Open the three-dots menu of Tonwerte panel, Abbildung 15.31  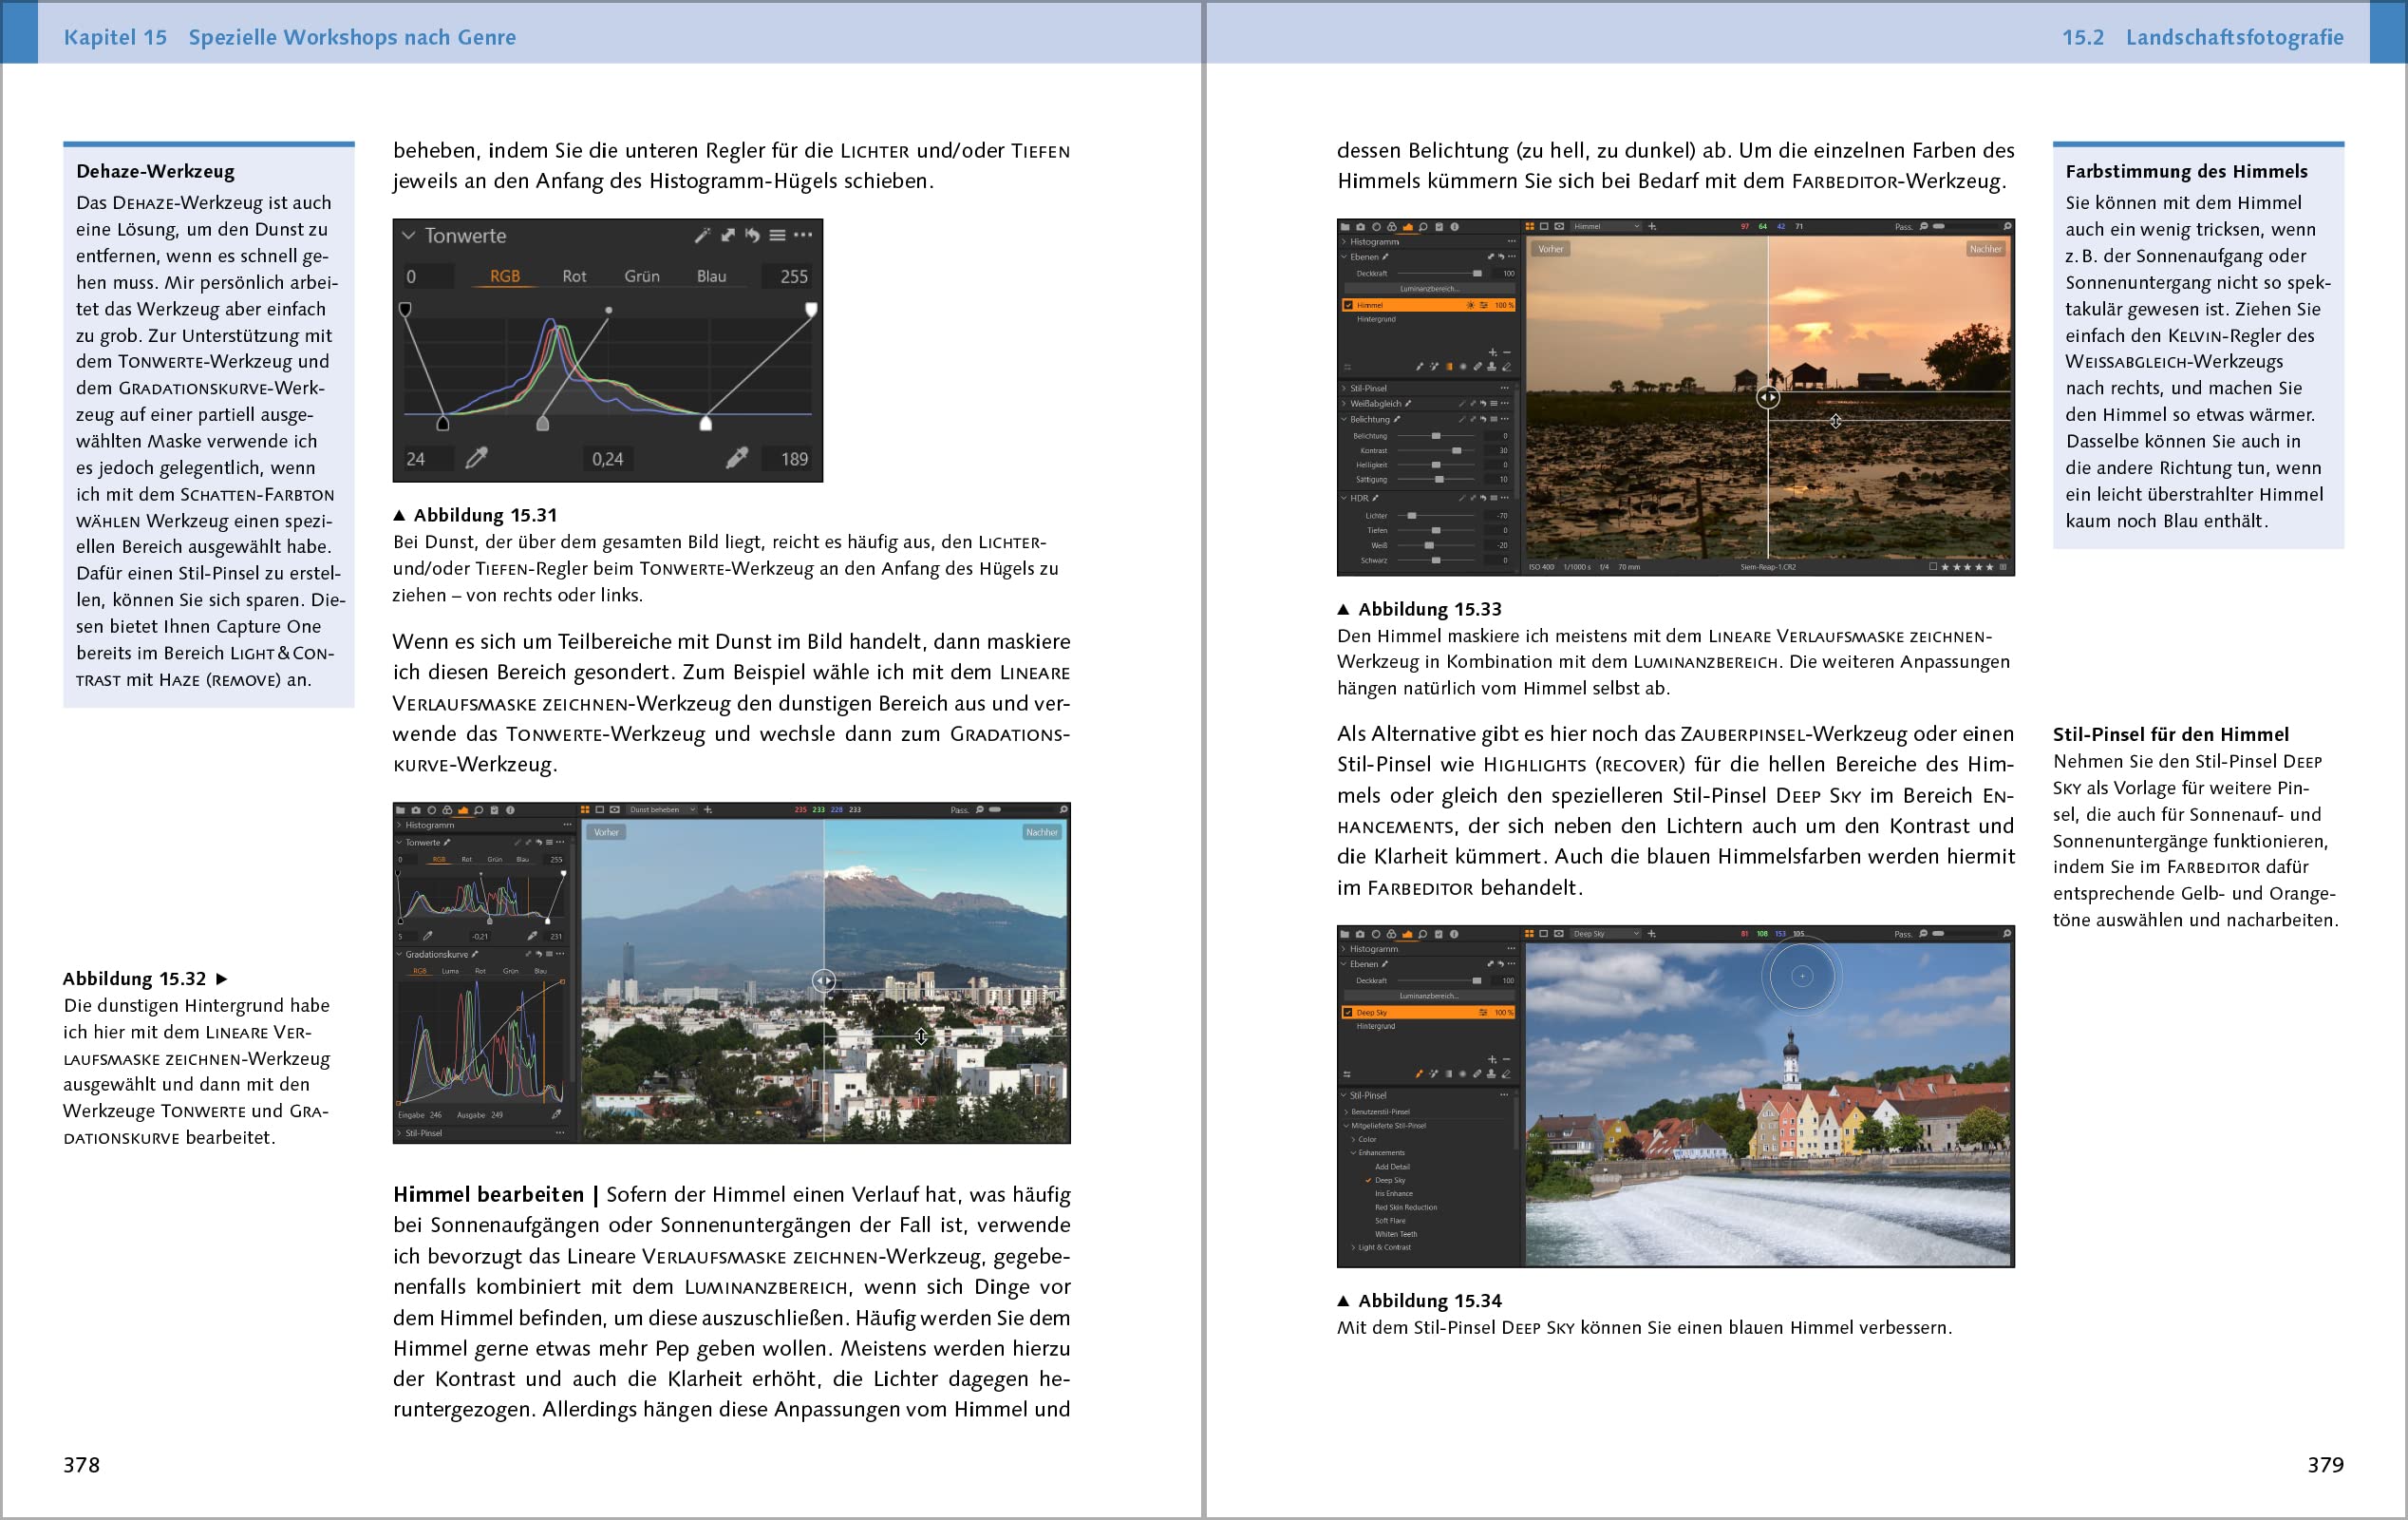tap(803, 236)
